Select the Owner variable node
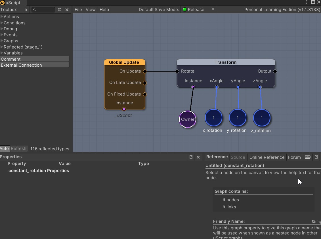 pyautogui.click(x=188, y=119)
